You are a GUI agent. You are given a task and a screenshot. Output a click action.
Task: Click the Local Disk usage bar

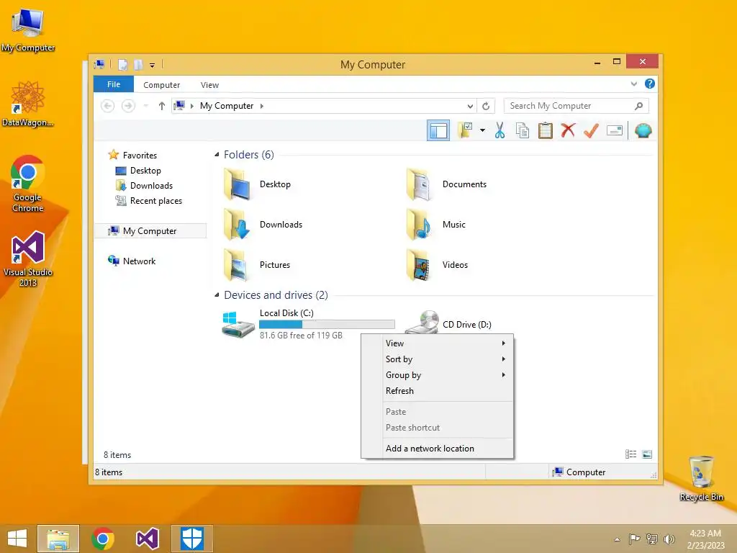click(327, 324)
